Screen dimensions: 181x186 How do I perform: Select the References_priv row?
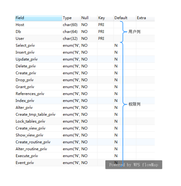[x=85, y=94]
